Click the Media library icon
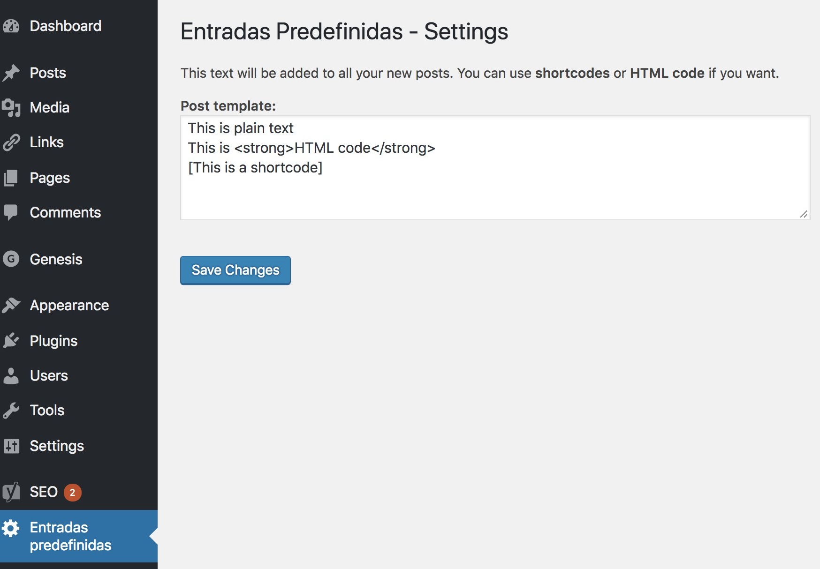The image size is (820, 569). point(11,107)
